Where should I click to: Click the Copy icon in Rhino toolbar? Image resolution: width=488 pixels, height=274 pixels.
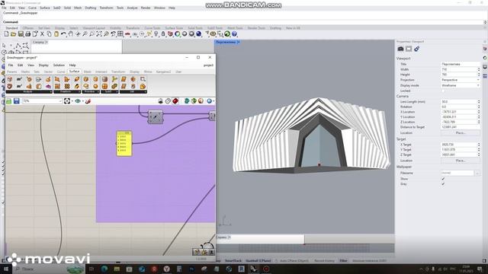coord(49,33)
